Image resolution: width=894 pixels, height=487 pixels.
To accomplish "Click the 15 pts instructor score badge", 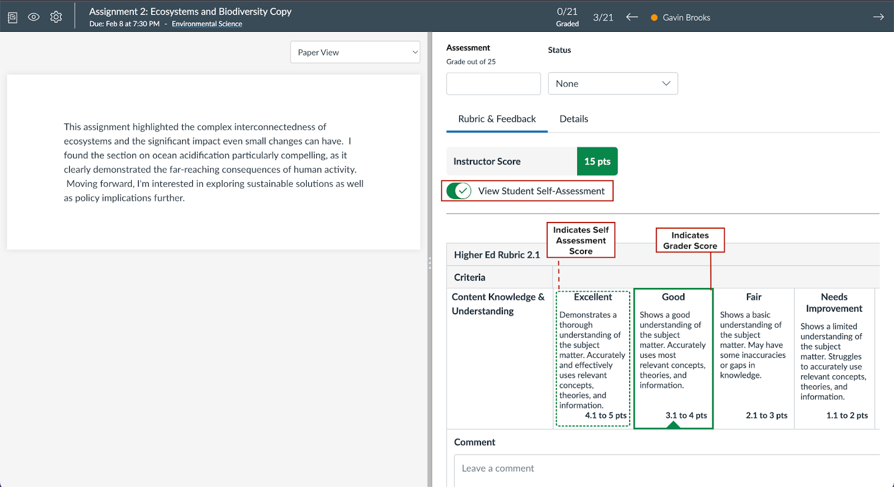I will point(597,161).
